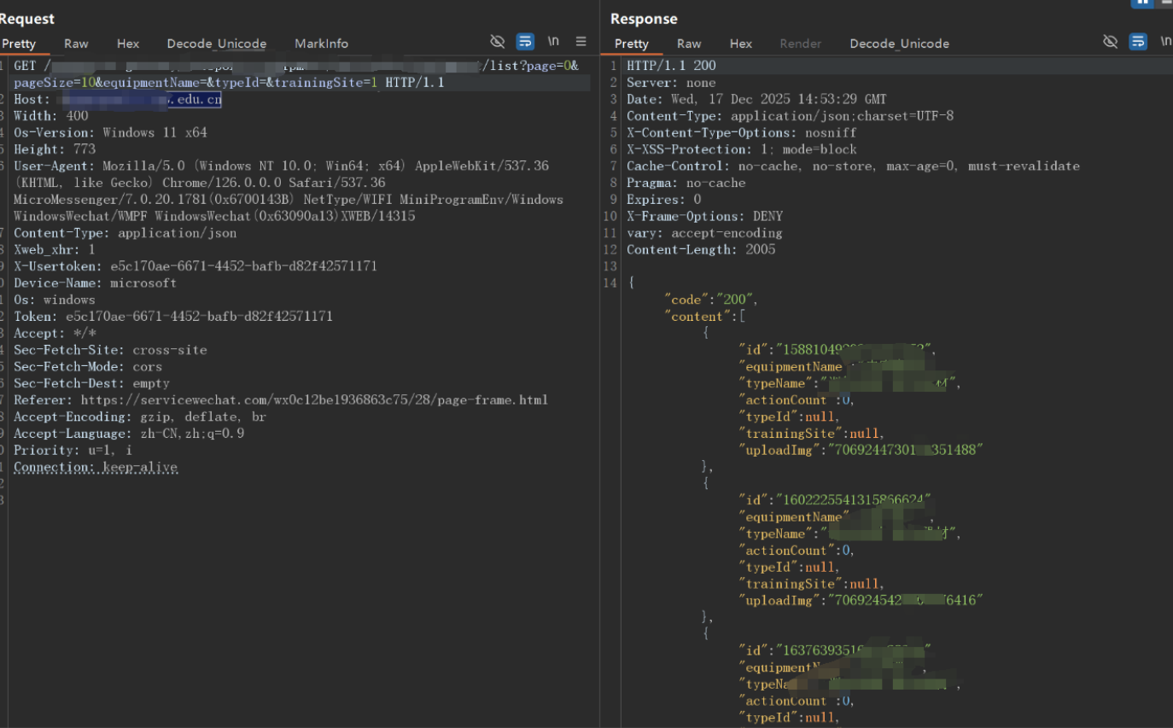Screen dimensions: 1173x728
Task: Click the 'Width: 400' header line
Action: [x=51, y=116]
